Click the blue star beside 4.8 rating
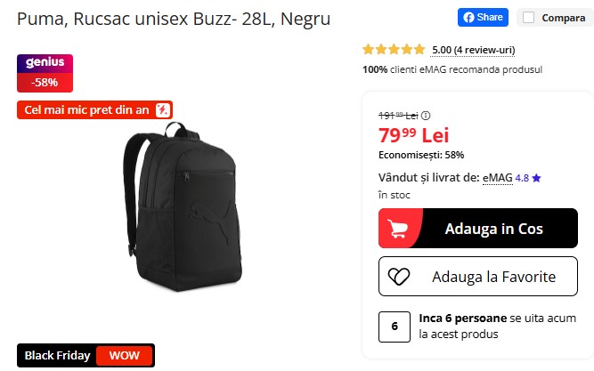This screenshot has height=371, width=594. coord(536,178)
